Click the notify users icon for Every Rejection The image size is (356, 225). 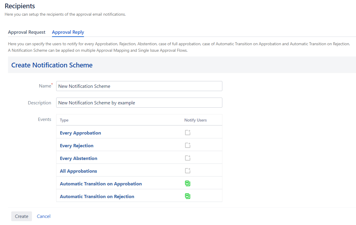(x=187, y=145)
